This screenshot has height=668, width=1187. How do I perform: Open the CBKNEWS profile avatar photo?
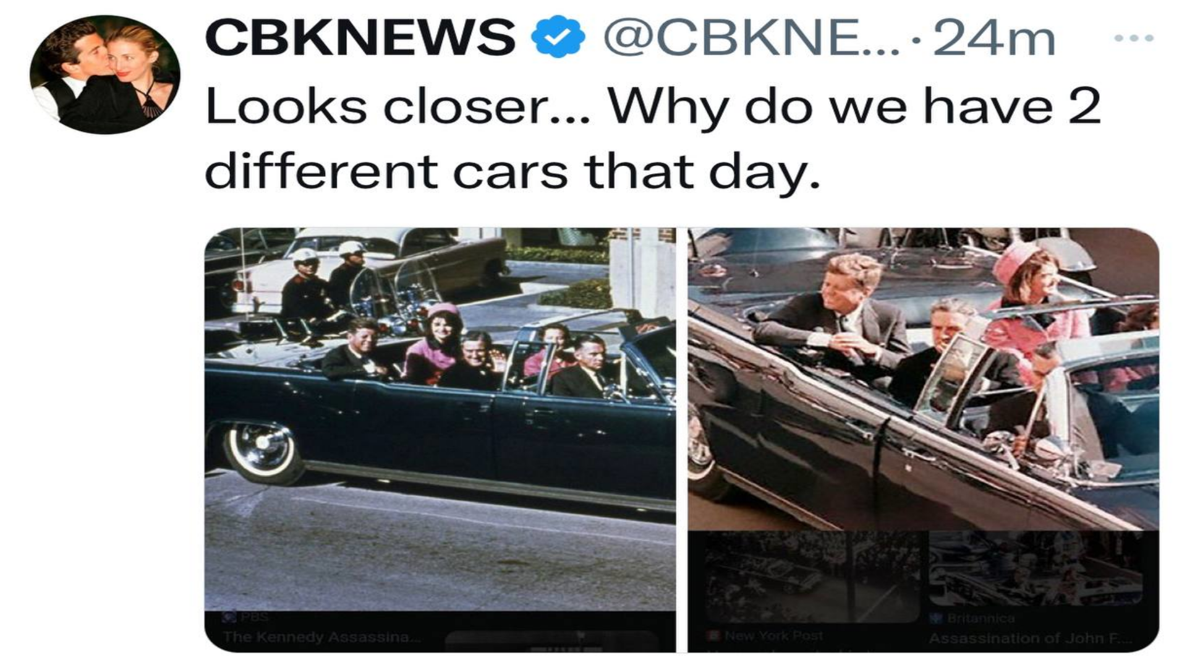[105, 75]
